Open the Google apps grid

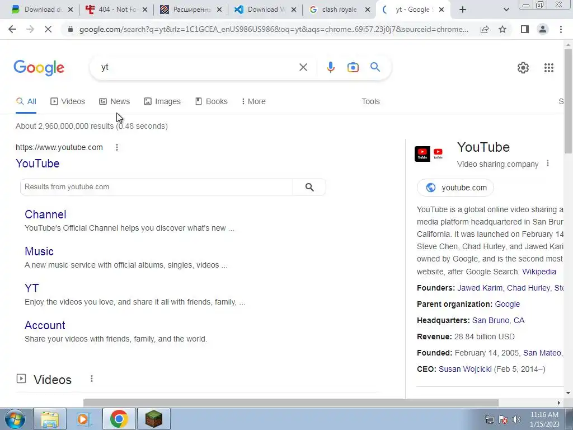click(x=548, y=68)
